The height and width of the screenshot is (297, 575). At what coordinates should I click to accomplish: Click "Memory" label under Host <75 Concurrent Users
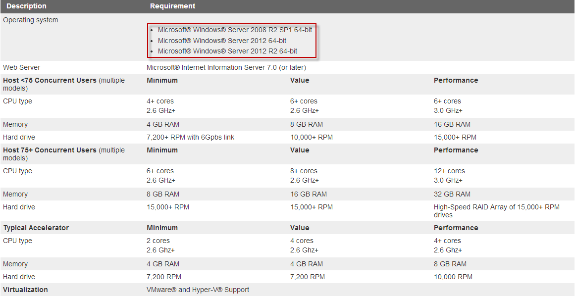(15, 125)
